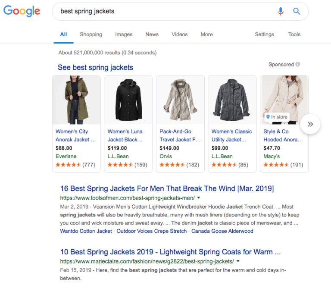Switch to the Images tab

124,34
